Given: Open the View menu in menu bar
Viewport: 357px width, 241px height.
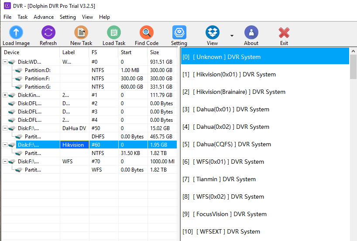Looking at the screenshot, I should coord(87,17).
